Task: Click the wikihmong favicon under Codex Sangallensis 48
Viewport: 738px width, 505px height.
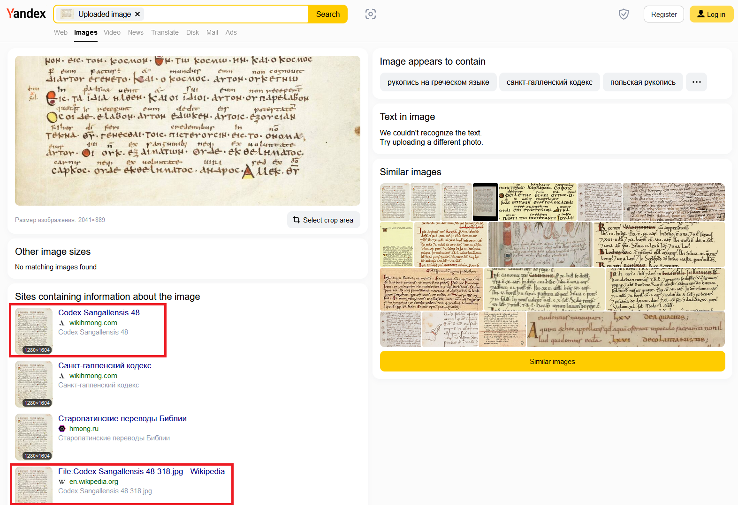Action: [61, 323]
